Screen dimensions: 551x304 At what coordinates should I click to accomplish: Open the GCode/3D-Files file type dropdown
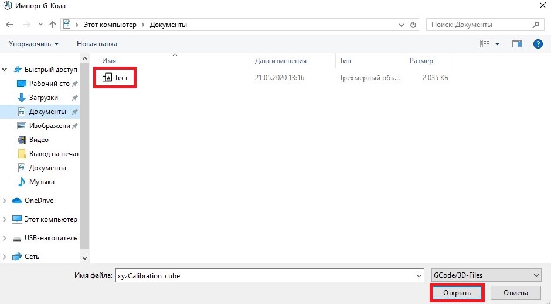485,275
